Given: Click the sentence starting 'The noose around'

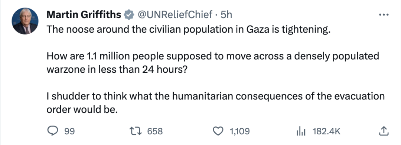Looking at the screenshot, I should click(189, 30).
